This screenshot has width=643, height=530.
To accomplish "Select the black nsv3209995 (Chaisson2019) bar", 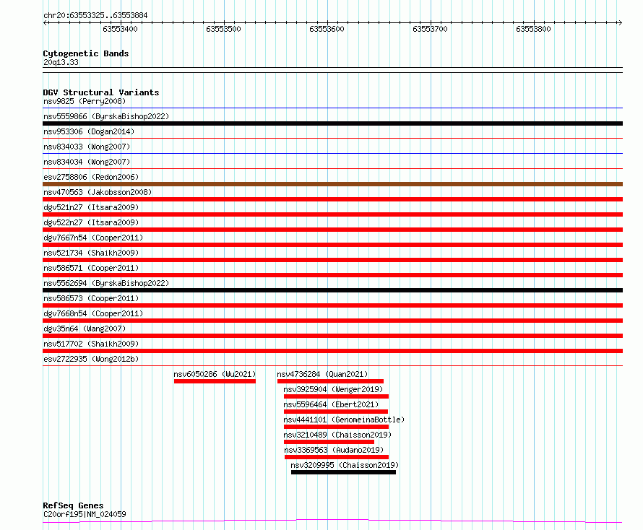I will pos(343,473).
